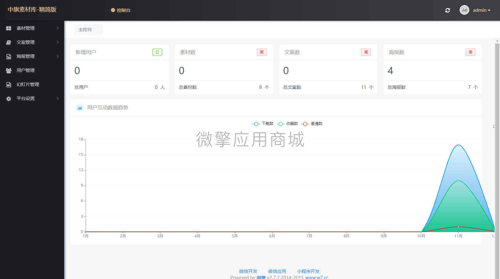Click the 11月 收藏数 peak data point
The image size is (500, 279).
tap(458, 181)
